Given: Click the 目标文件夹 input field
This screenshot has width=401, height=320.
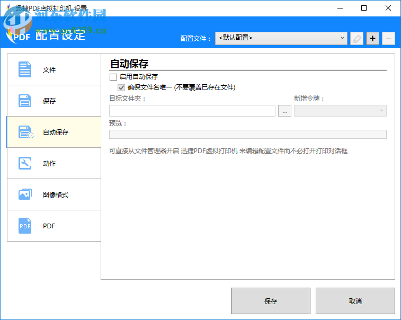Looking at the screenshot, I should click(192, 111).
